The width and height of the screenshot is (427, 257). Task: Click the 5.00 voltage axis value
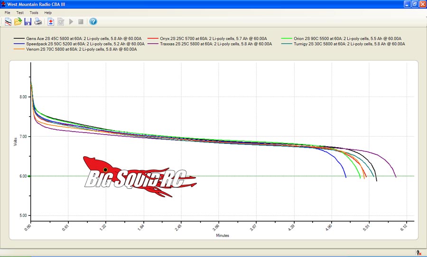pyautogui.click(x=23, y=215)
